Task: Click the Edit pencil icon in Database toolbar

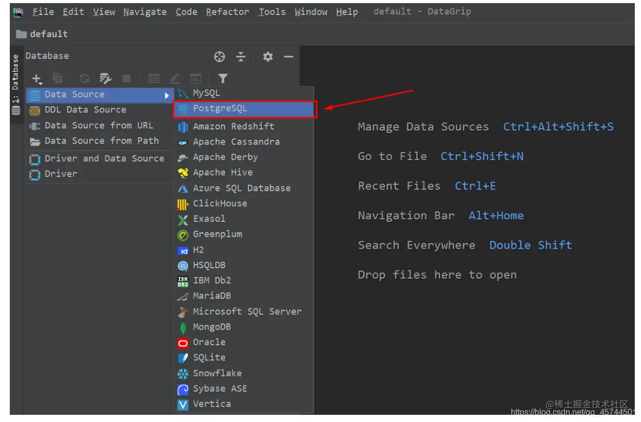Action: 175,78
